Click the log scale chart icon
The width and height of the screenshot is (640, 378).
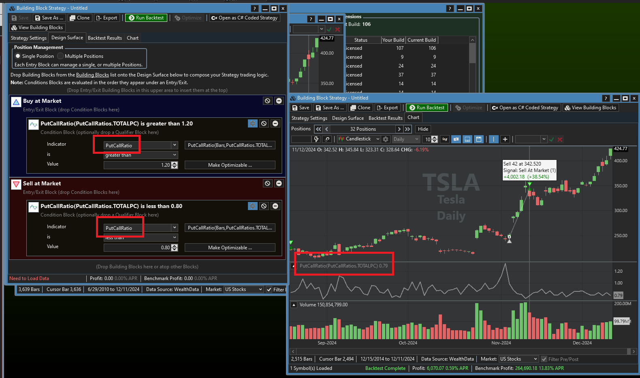click(x=445, y=139)
